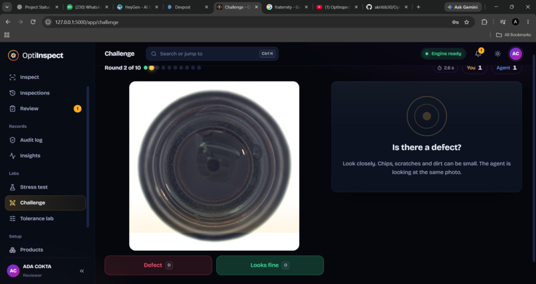Close the Challenge browser tab
Image resolution: width=536 pixels, height=284 pixels.
pos(257,7)
